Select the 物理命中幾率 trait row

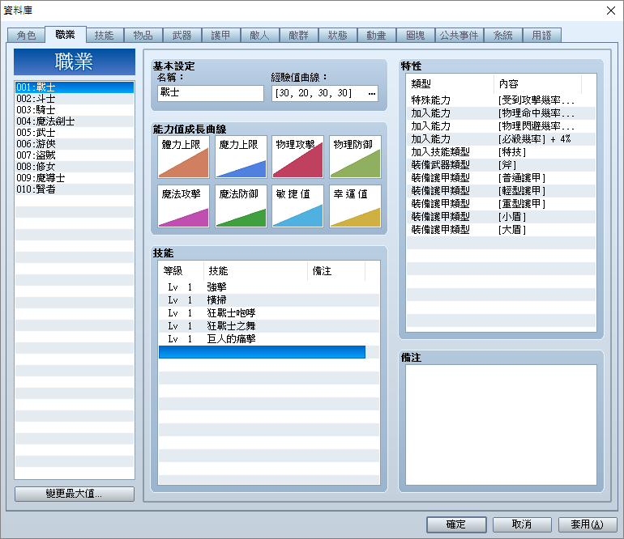pyautogui.click(x=501, y=112)
